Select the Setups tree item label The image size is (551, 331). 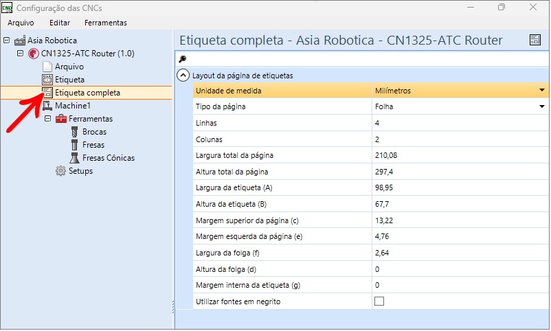pyautogui.click(x=81, y=171)
